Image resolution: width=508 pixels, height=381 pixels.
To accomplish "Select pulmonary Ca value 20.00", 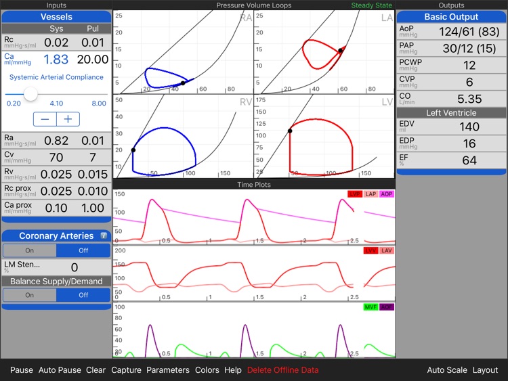I will pos(93,60).
